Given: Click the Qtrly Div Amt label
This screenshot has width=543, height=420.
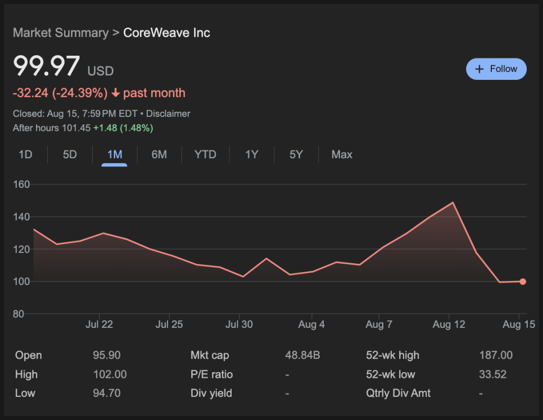Looking at the screenshot, I should [398, 393].
